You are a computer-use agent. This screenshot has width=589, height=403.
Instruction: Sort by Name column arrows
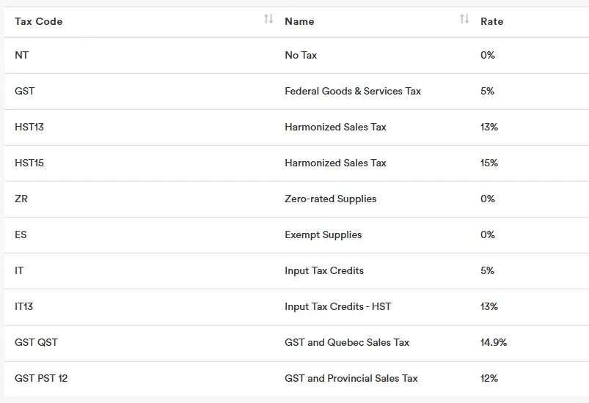[464, 20]
